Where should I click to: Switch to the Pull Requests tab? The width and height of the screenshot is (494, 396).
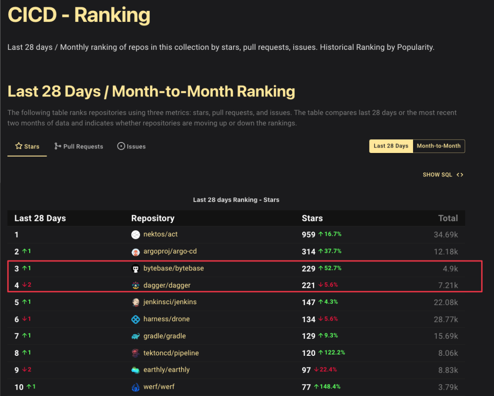pos(79,147)
